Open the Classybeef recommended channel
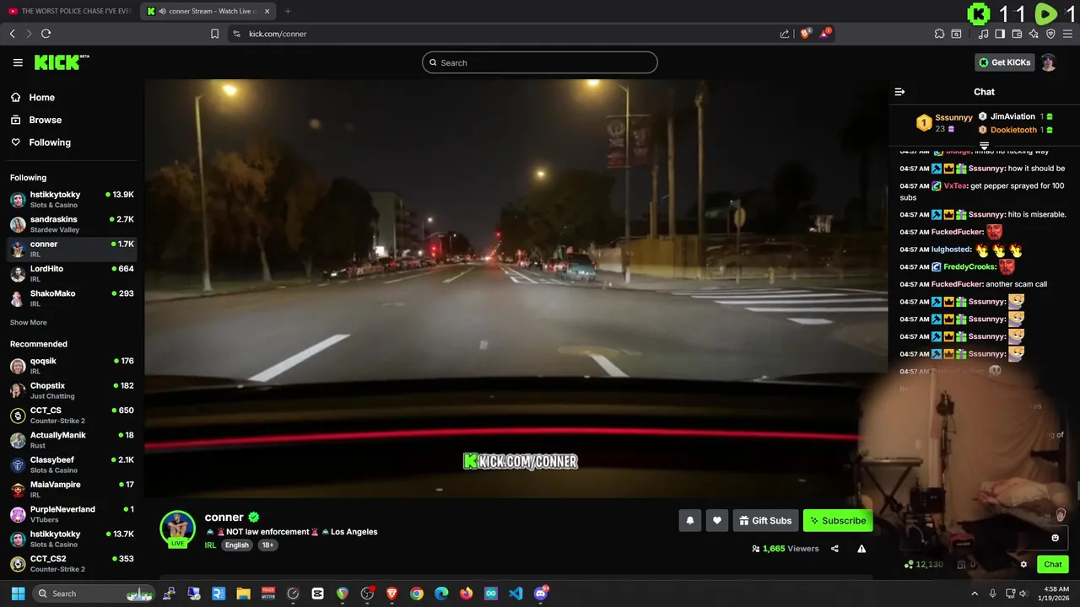Screen dimensions: 1080x607 tap(72, 464)
